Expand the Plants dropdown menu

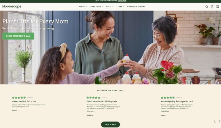point(83,7)
